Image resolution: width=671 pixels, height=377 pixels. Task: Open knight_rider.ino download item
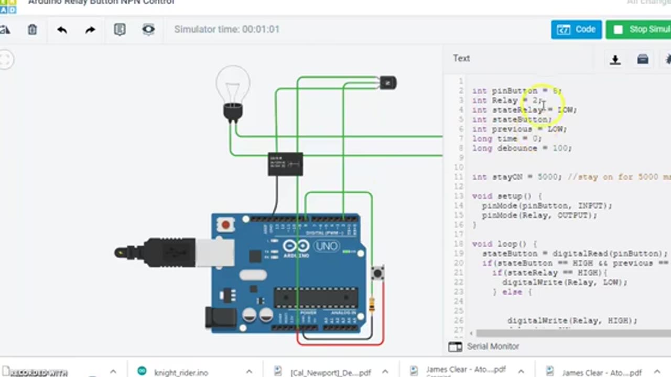(181, 372)
